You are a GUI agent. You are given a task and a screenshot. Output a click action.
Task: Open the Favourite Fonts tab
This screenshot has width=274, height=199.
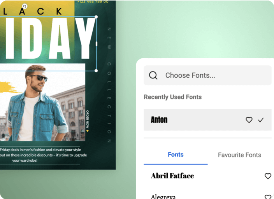240,155
